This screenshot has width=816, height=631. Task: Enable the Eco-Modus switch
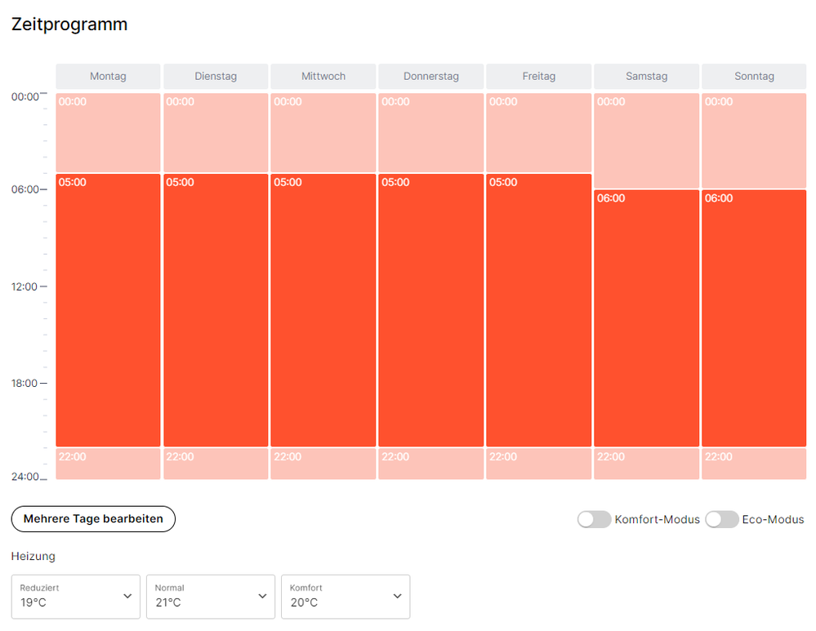tap(722, 519)
